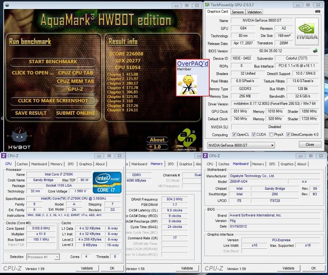The width and height of the screenshot is (328, 275).
Task: Click the Threads value 8 in CPU-Z
Action: click(115, 257)
